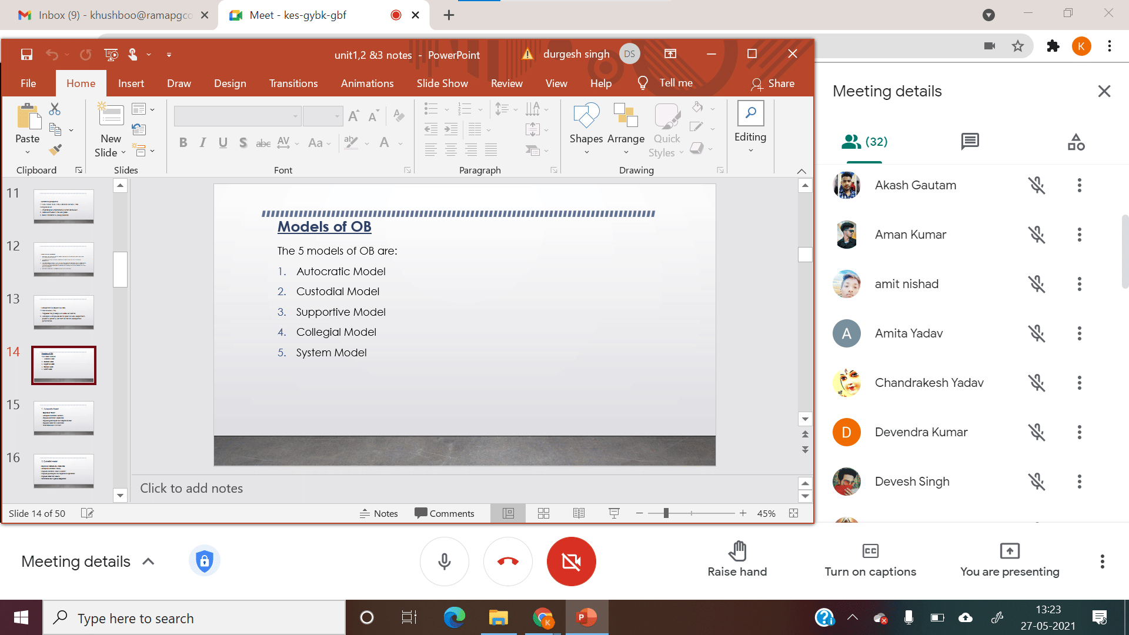The width and height of the screenshot is (1129, 635).
Task: Click the Underline icon
Action: pos(222,142)
